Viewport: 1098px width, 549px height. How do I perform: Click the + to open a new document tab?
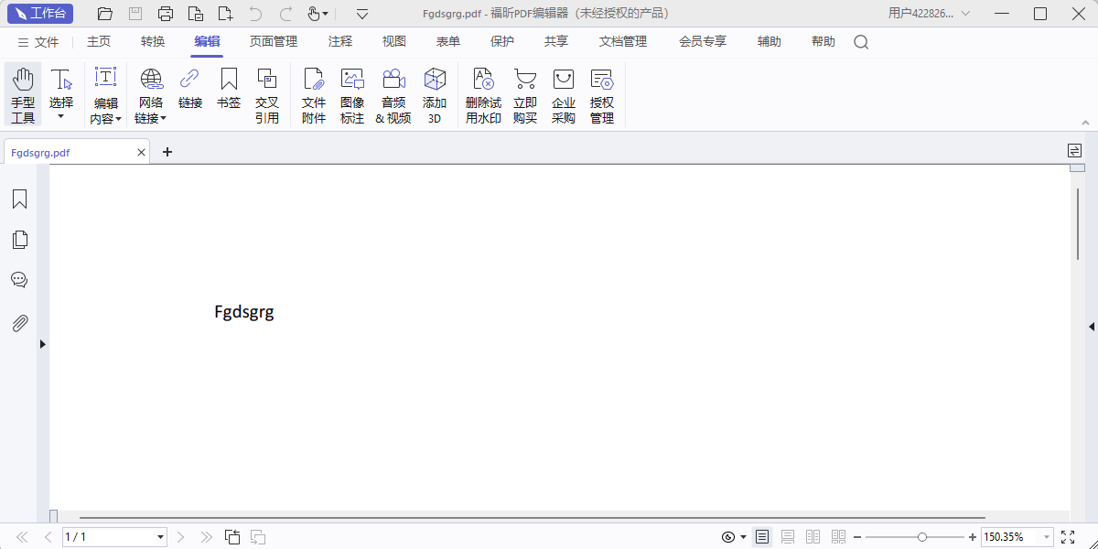point(167,152)
